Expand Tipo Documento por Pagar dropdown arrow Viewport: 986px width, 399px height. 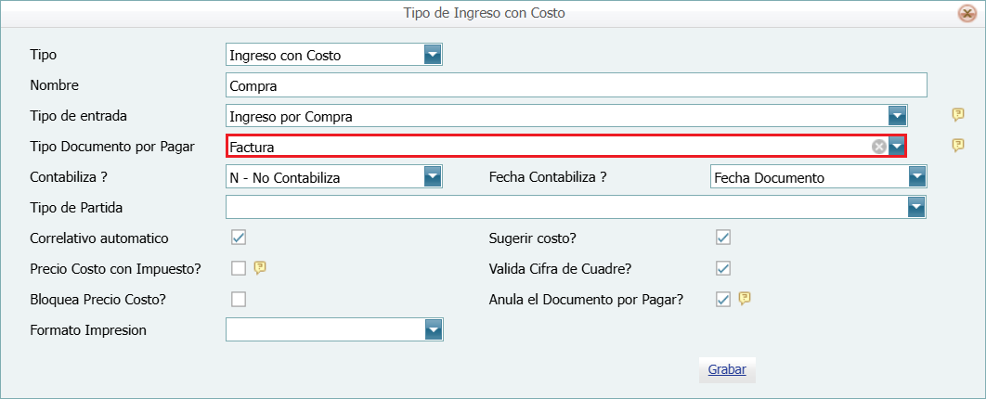(x=896, y=147)
